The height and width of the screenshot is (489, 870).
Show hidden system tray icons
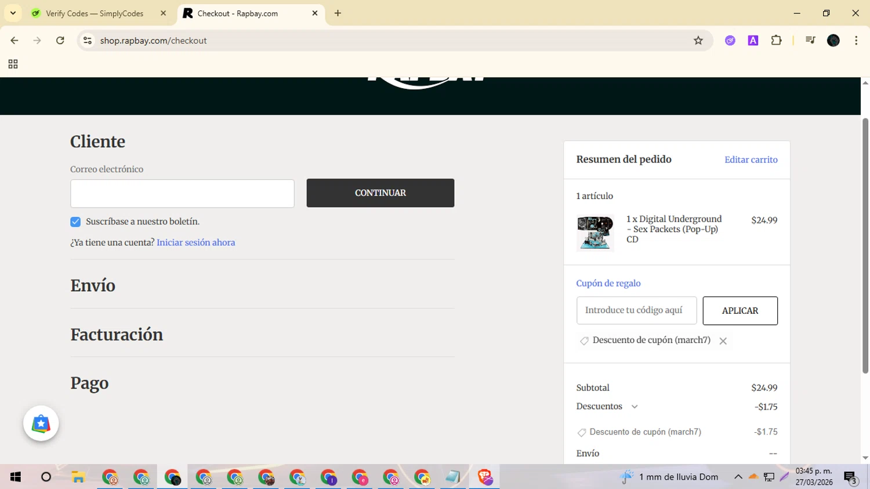(738, 477)
